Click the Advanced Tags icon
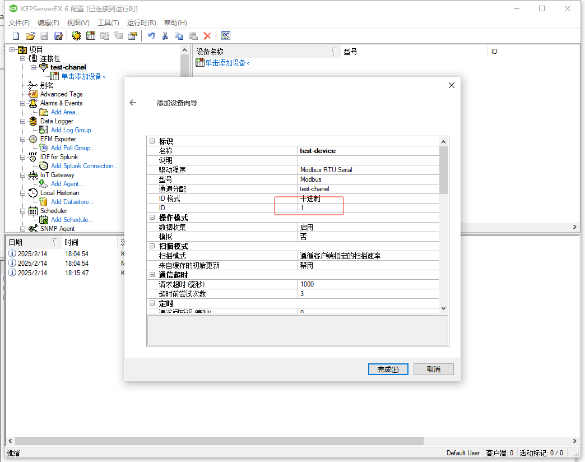Screen dimensions: 585x462 click(x=33, y=94)
